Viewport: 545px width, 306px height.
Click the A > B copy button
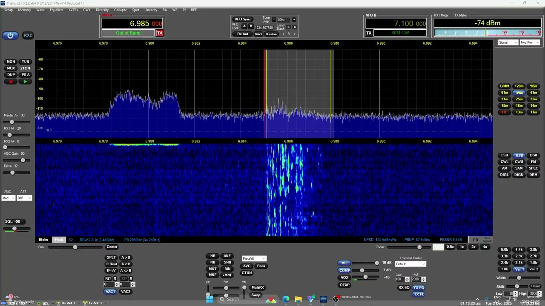tap(126, 258)
